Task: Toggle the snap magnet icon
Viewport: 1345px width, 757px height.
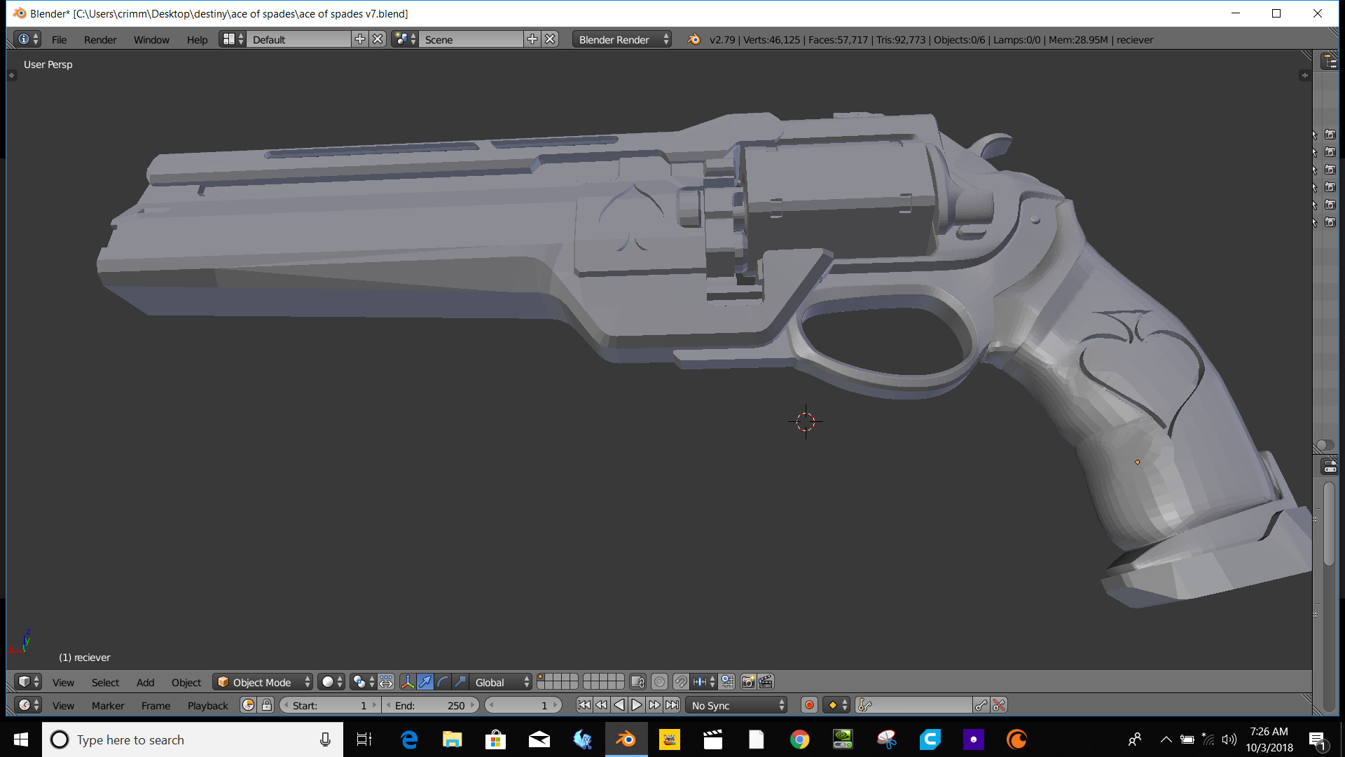Action: (x=681, y=682)
